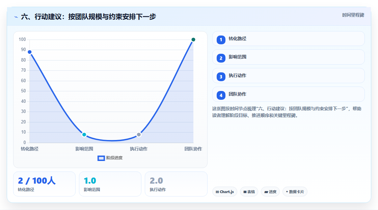This screenshot has width=378, height=210.
Task: Click the 2 / 100人 data card
Action: click(44, 184)
